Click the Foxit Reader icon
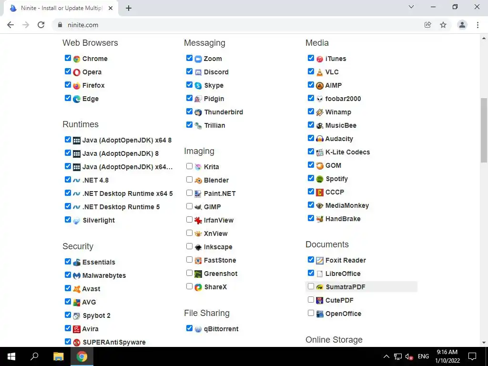 pos(320,261)
